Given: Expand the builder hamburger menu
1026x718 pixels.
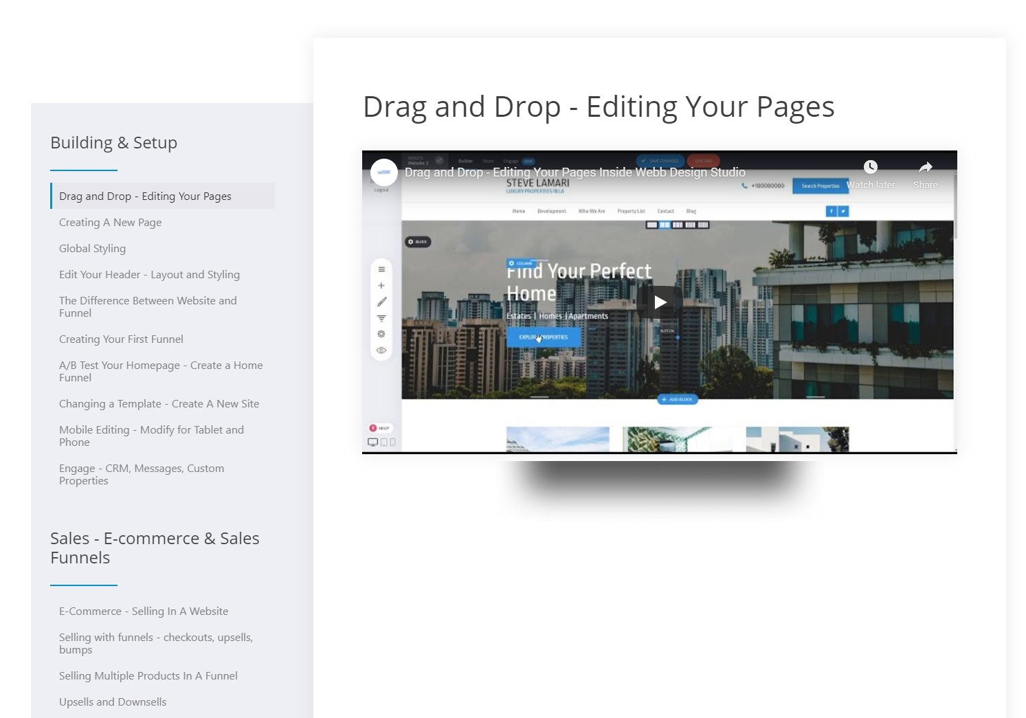Looking at the screenshot, I should [x=381, y=269].
